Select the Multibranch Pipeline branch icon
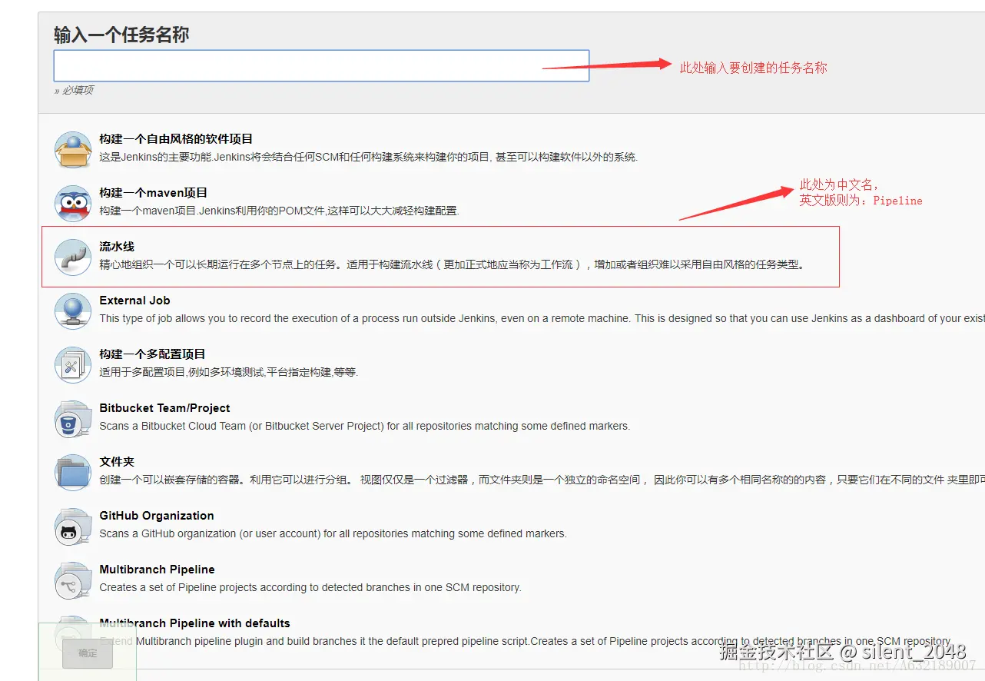This screenshot has height=681, width=985. 73,580
